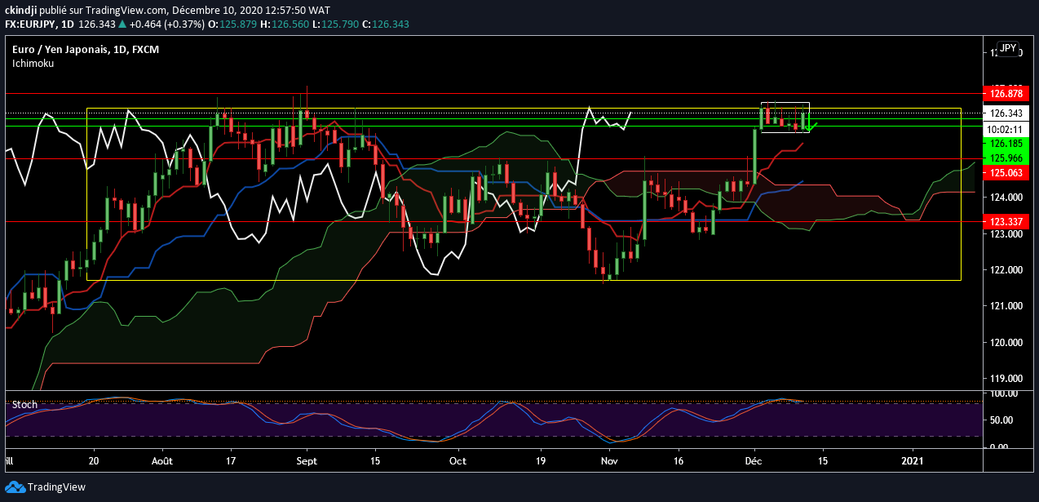Click the Sept date on time axis
Screen dimensions: 1039x502
(x=307, y=460)
